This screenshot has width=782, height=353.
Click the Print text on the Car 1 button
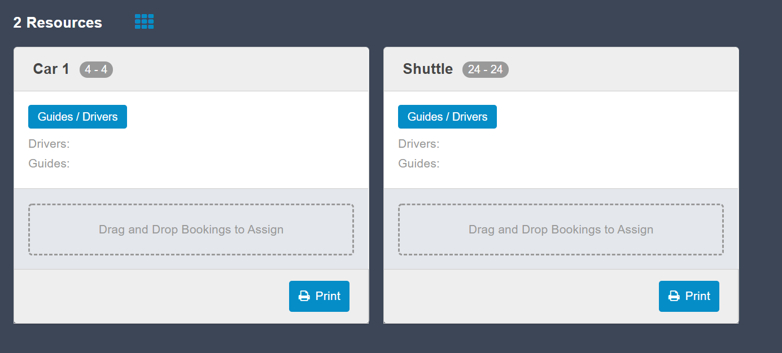[x=328, y=296]
